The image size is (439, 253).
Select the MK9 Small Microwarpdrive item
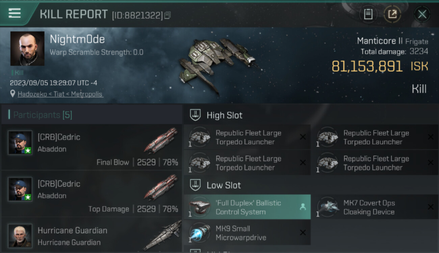247,233
